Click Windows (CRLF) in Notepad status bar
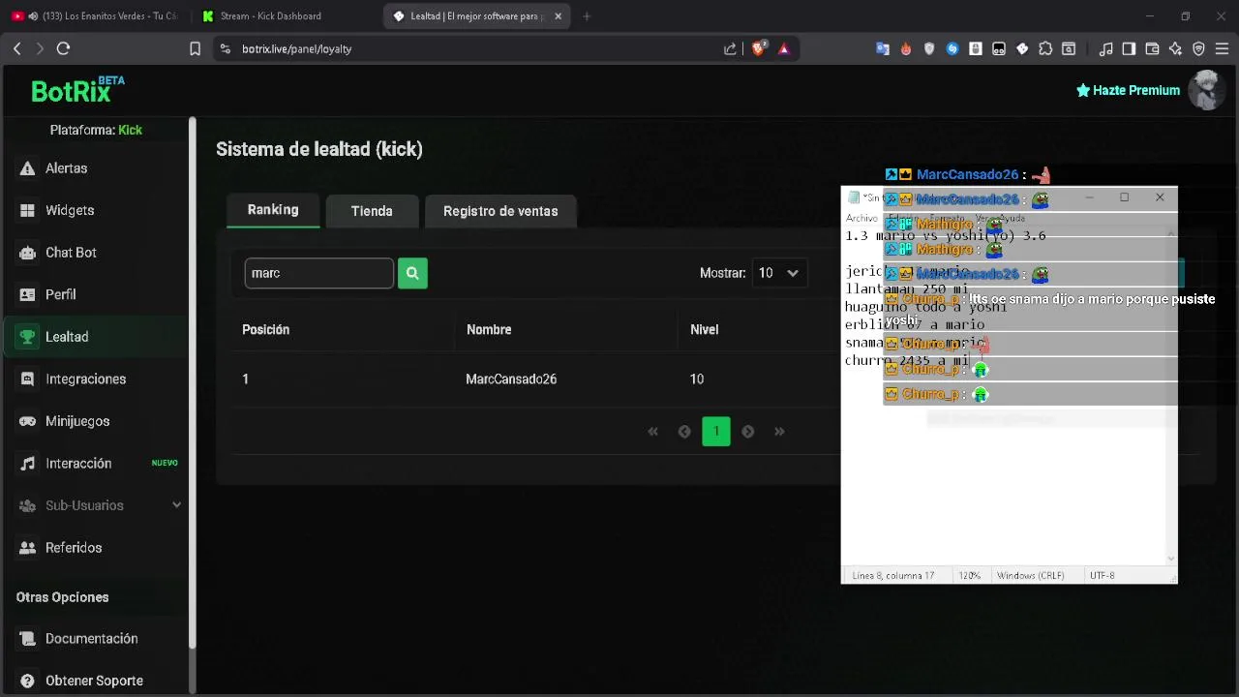The height and width of the screenshot is (697, 1239). 1030,575
